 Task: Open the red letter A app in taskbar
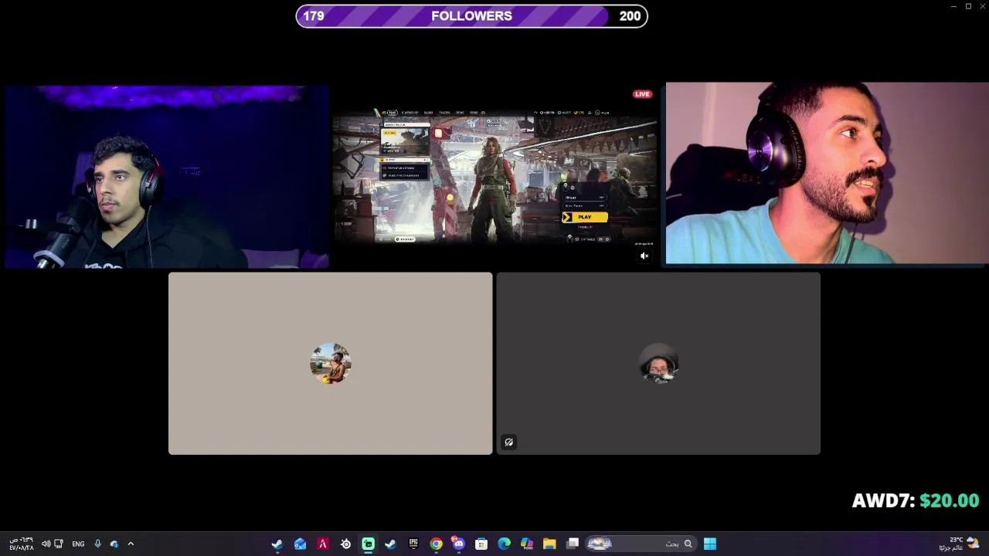pos(323,544)
